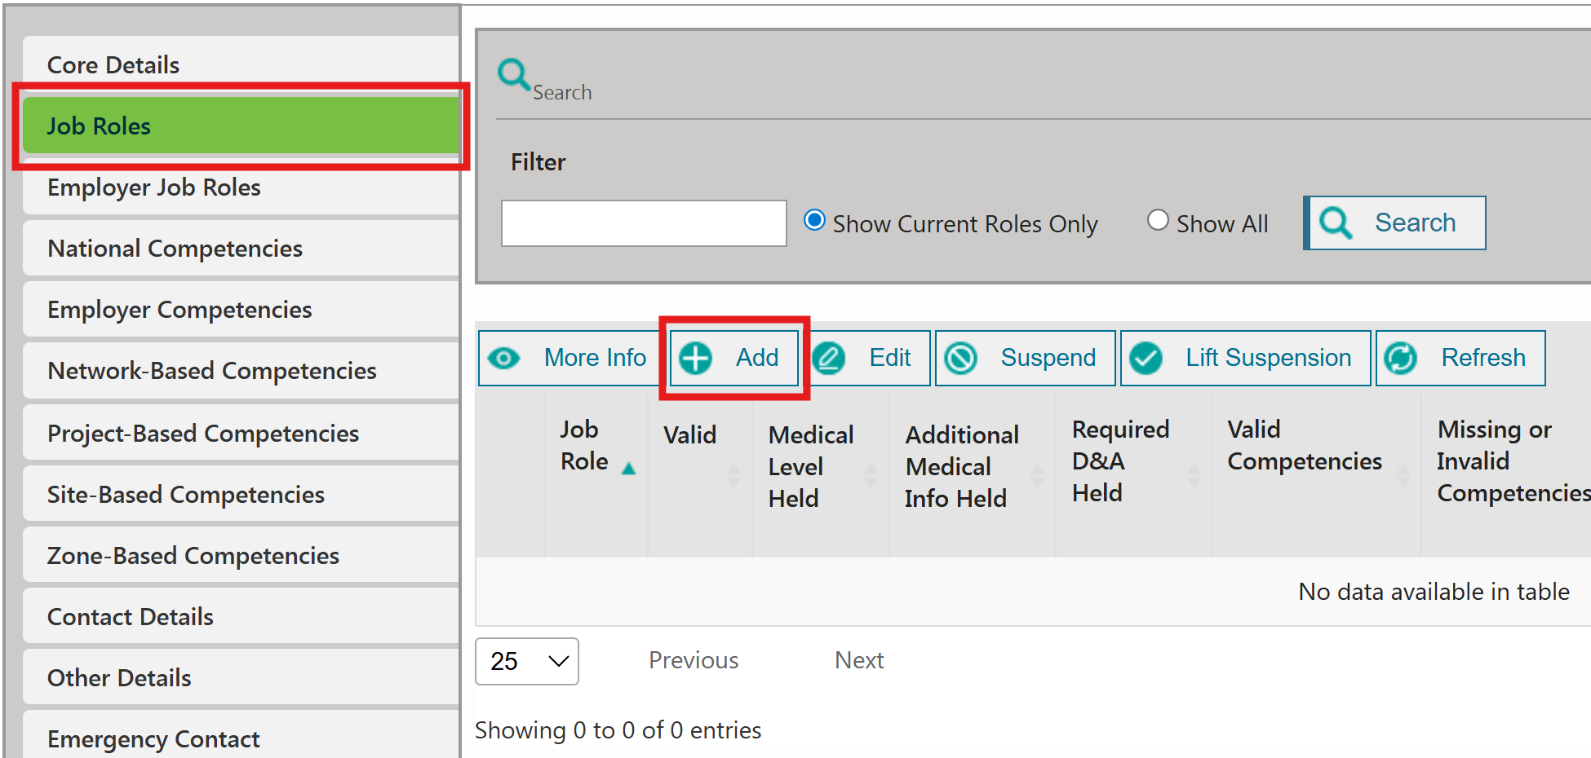Select the Show All radio button
The image size is (1591, 758).
[1158, 220]
